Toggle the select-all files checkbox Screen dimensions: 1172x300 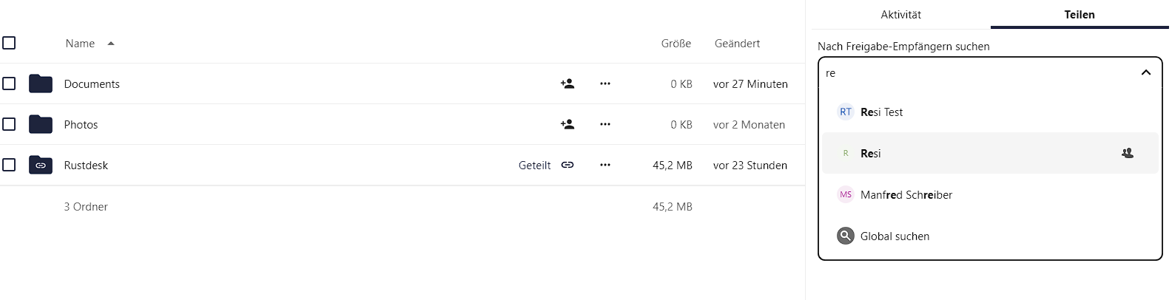9,43
